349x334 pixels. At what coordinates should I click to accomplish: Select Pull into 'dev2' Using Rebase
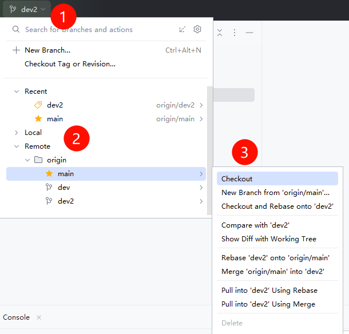[277, 291]
